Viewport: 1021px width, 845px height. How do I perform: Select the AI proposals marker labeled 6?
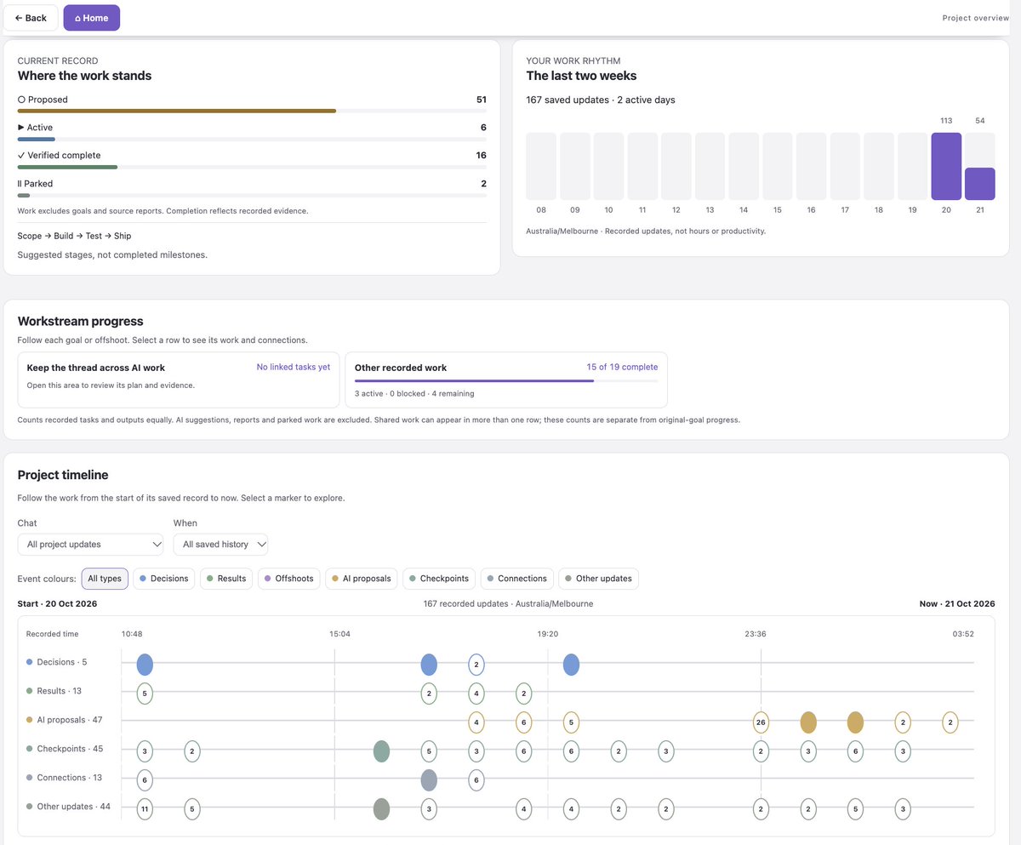click(x=524, y=722)
